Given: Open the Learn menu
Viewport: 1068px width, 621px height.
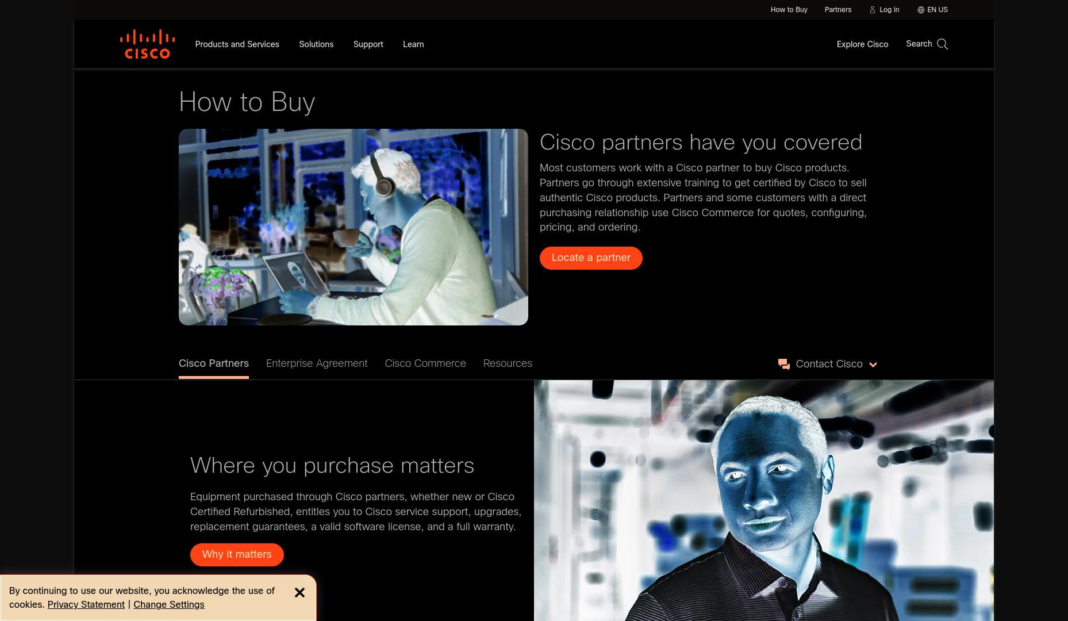Looking at the screenshot, I should click(x=413, y=44).
